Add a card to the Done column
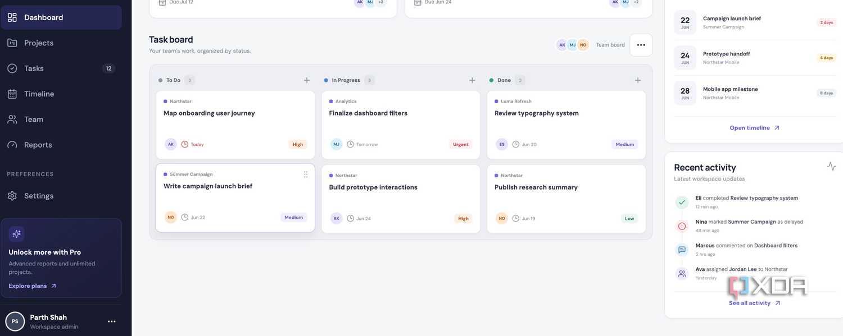This screenshot has height=336, width=843. [x=638, y=80]
